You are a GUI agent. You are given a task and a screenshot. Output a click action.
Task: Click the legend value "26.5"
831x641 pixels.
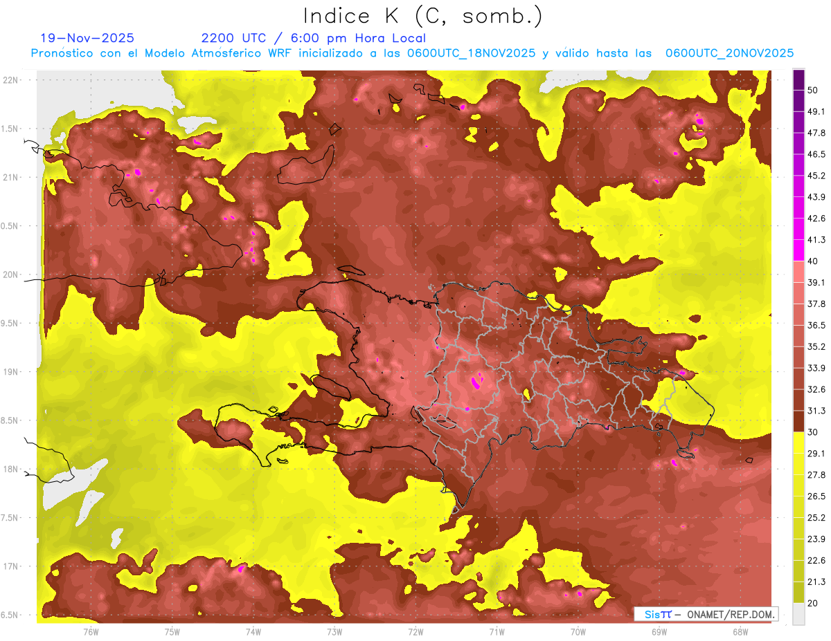(x=816, y=496)
